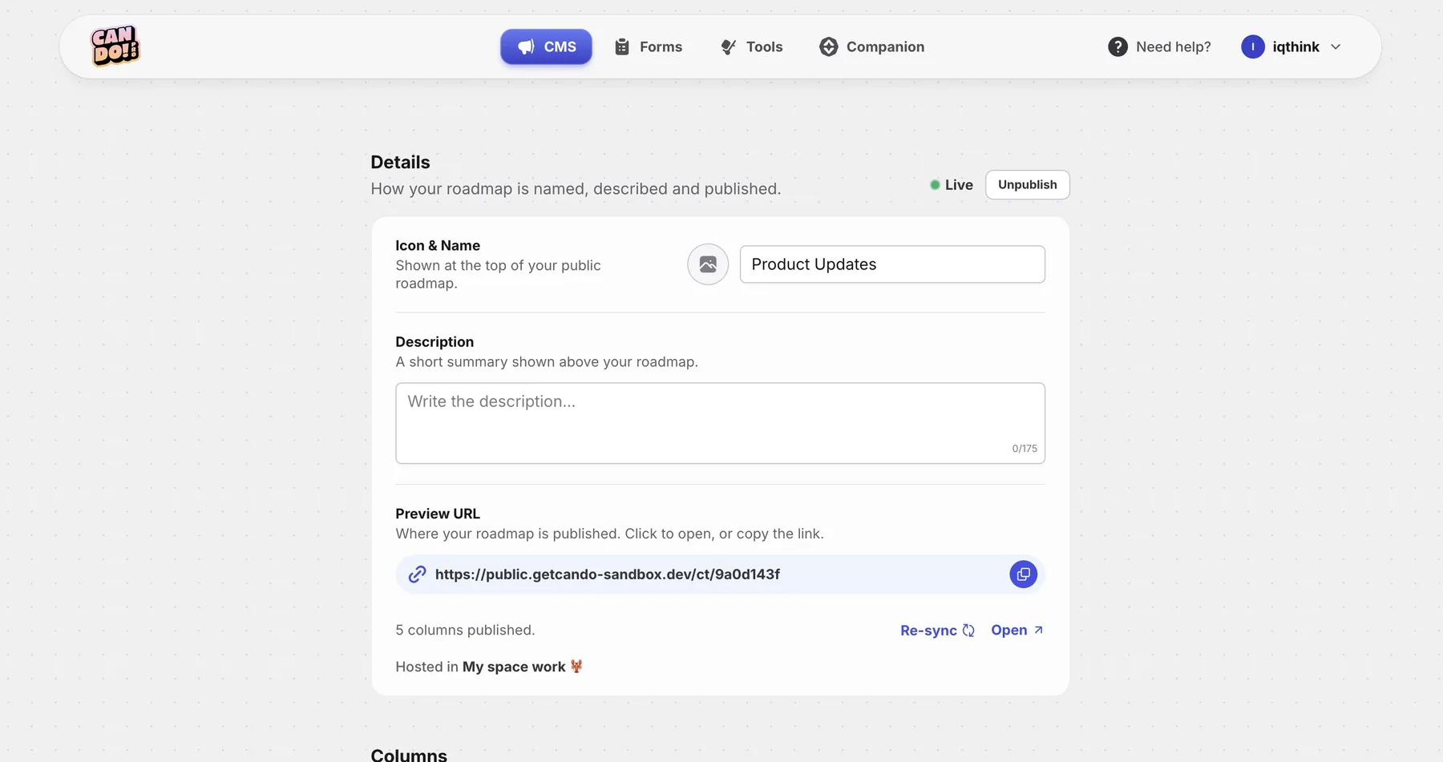This screenshot has width=1443, height=762.
Task: Click the Unpublish button
Action: pyautogui.click(x=1027, y=184)
